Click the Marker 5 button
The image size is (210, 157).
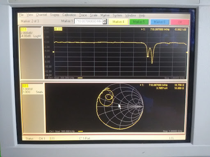(139, 22)
